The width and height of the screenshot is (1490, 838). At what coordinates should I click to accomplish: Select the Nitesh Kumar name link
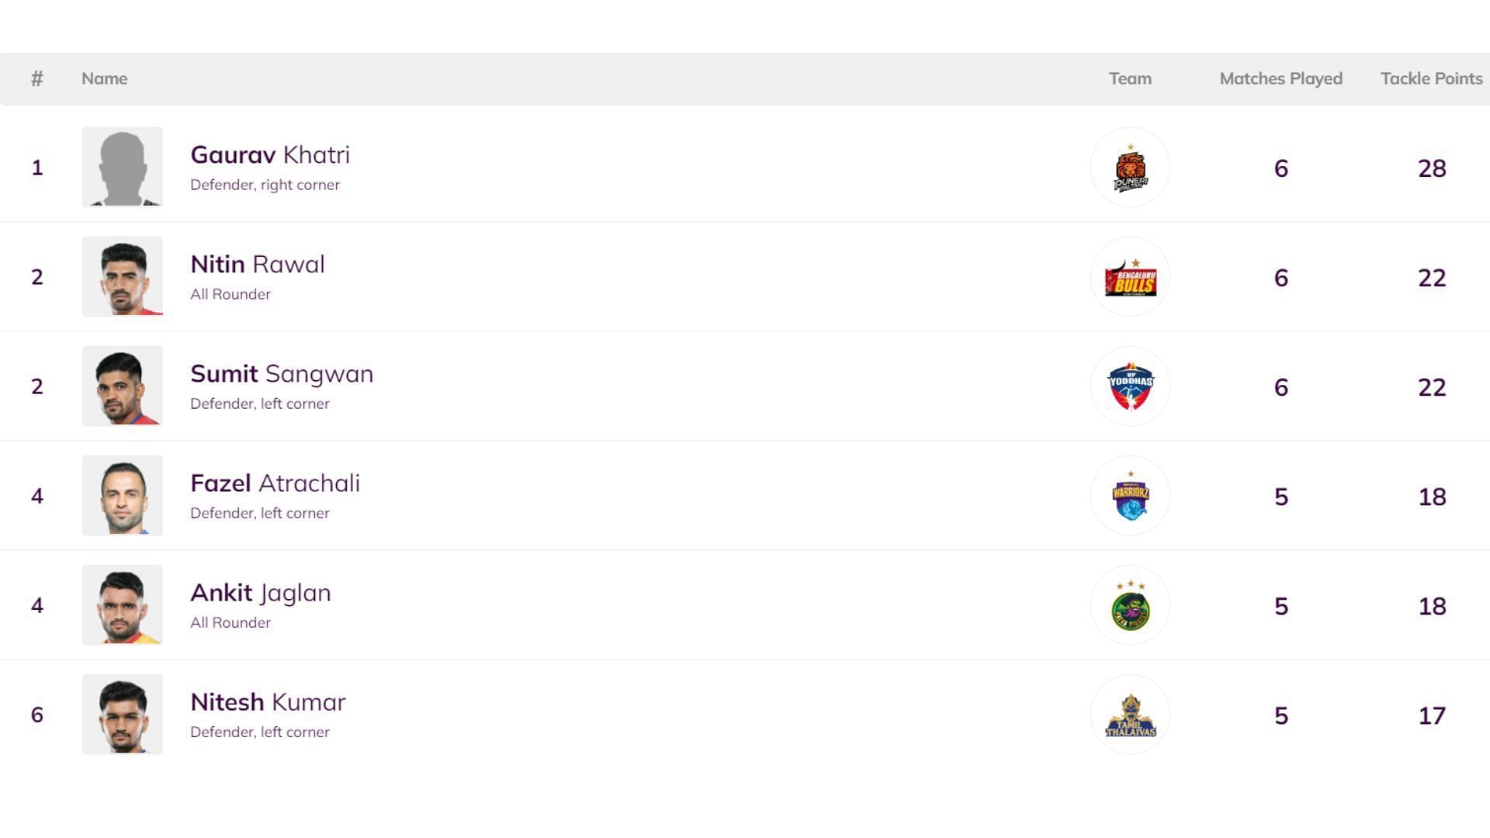coord(268,702)
